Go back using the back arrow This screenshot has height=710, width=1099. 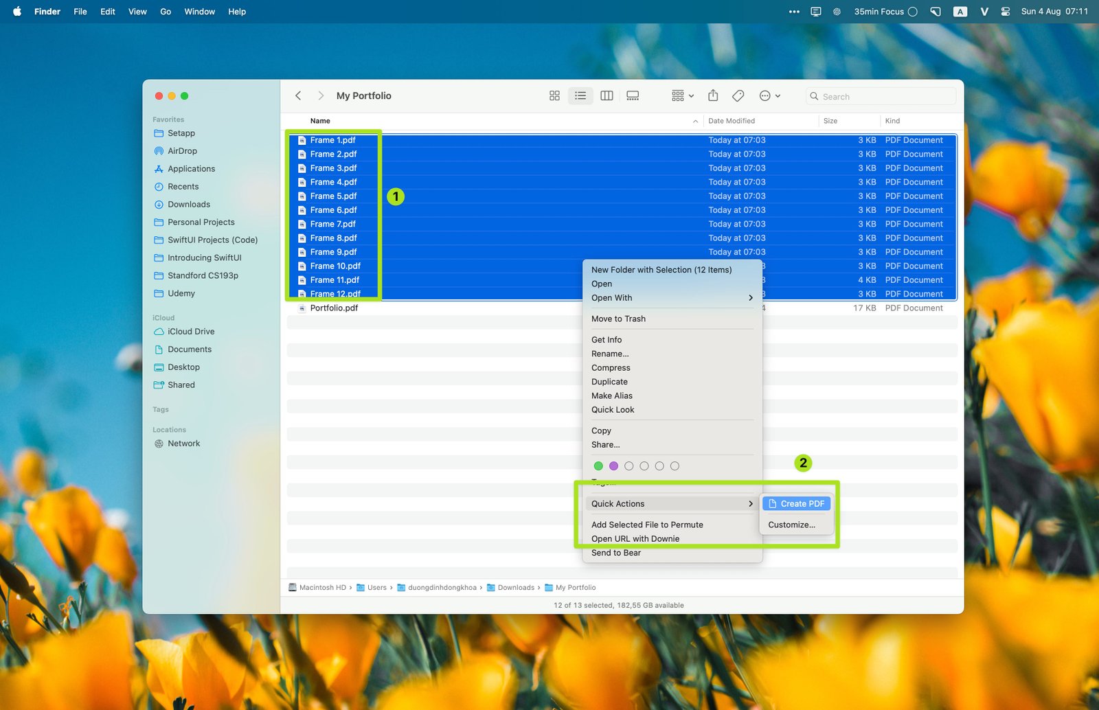298,96
